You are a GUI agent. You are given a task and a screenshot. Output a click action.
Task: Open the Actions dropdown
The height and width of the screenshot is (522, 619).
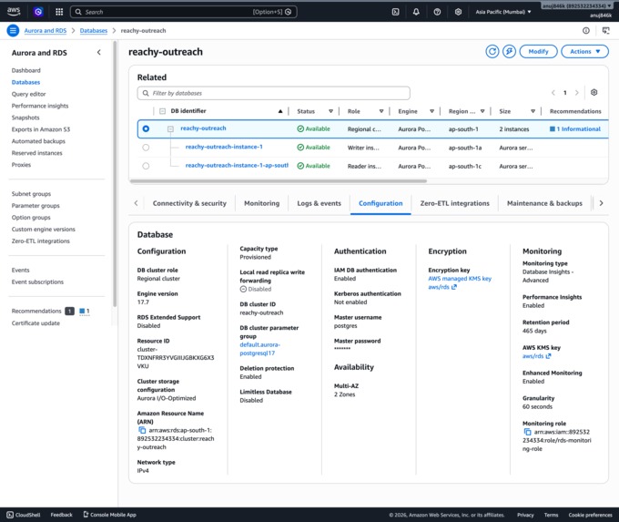coord(584,51)
